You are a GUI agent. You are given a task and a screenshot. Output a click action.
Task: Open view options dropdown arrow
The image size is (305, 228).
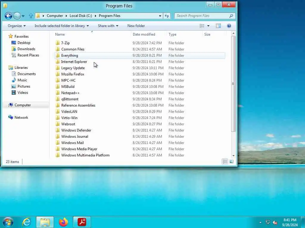tap(208, 26)
